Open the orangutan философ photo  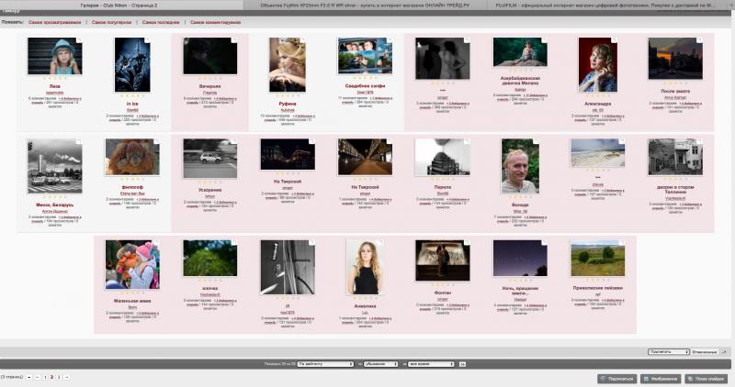click(x=132, y=157)
